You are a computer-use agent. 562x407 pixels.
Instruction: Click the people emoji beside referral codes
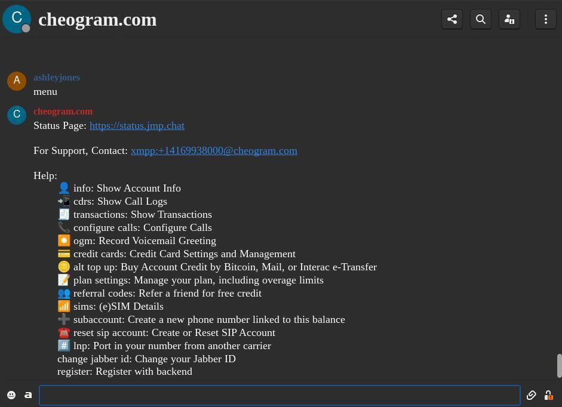click(x=64, y=293)
